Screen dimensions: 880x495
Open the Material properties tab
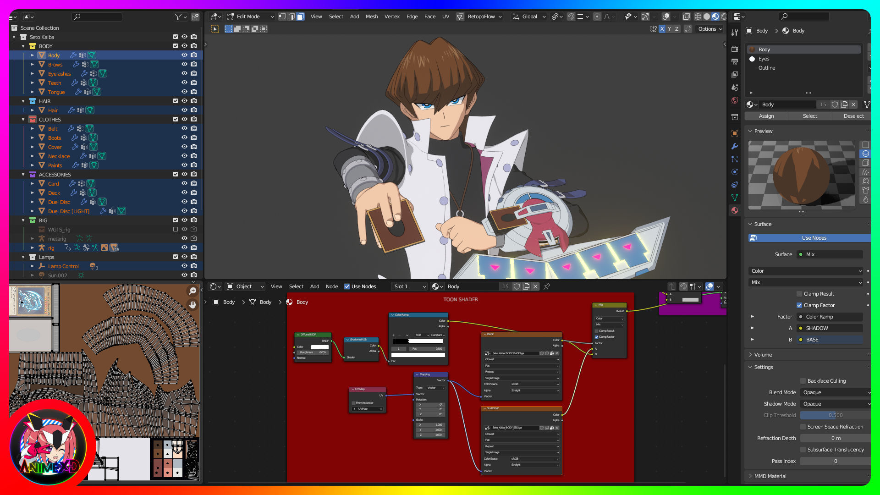point(735,210)
